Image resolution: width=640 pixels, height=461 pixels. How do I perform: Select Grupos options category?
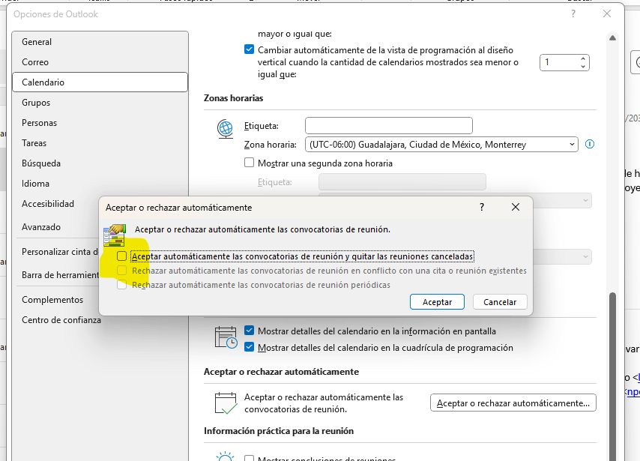100,103
